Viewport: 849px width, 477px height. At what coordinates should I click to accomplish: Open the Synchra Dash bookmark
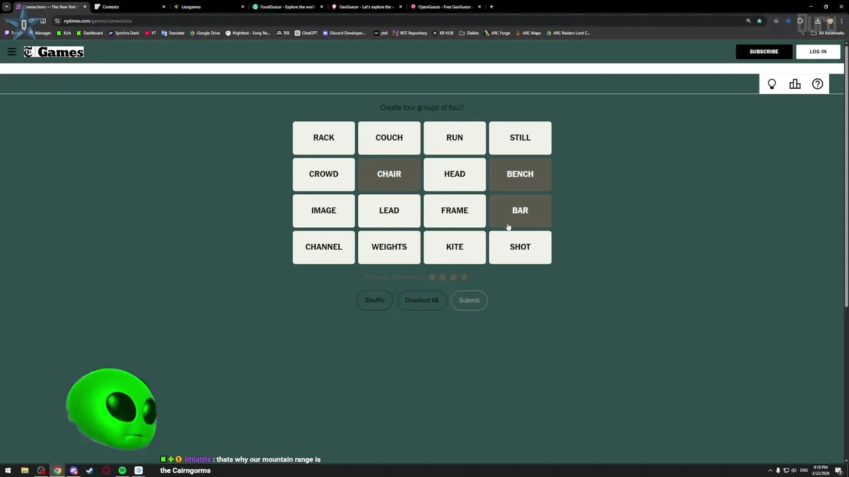[x=123, y=33]
